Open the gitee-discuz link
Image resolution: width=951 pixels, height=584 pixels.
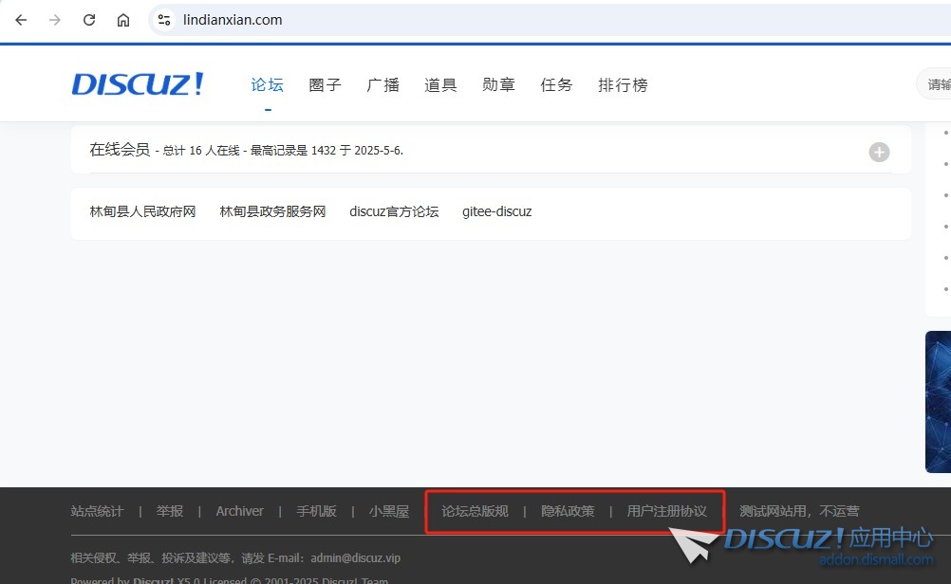coord(496,211)
